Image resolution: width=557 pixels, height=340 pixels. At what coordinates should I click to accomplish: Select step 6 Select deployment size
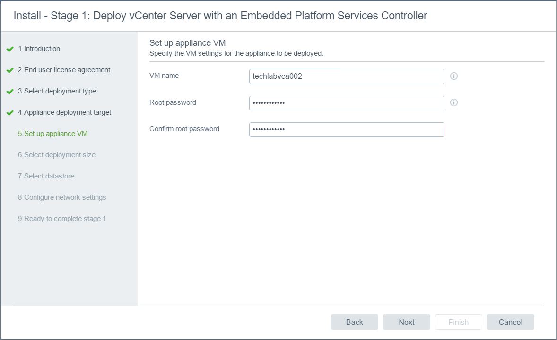coord(56,155)
